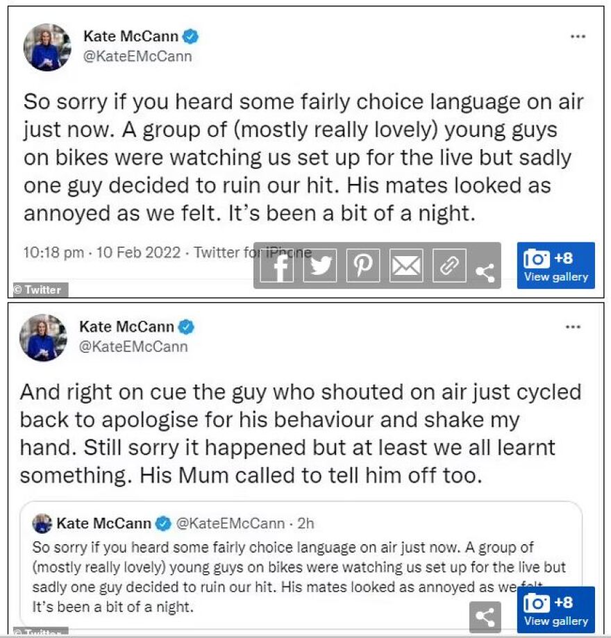
Task: Click the Twitter for iPhone source label
Action: [251, 253]
